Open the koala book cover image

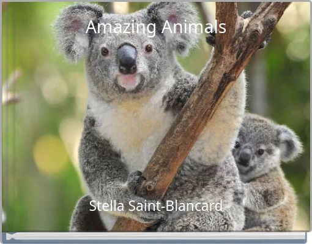[156, 116]
